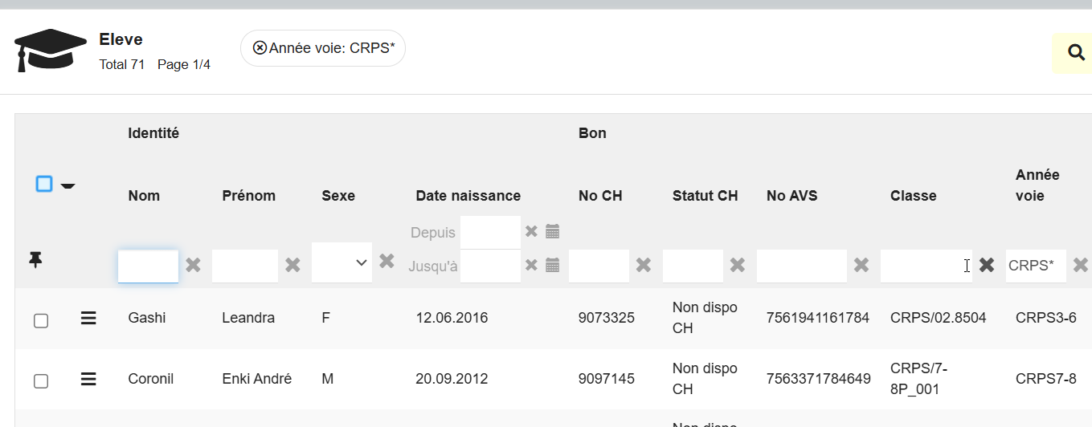
Task: Clear the No CH filter with X icon
Action: [644, 265]
